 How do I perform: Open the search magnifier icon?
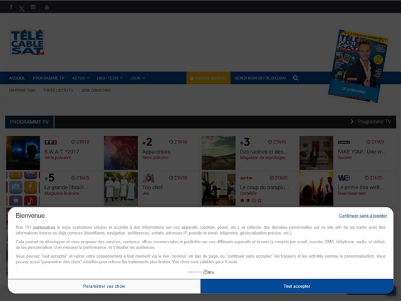click(296, 78)
